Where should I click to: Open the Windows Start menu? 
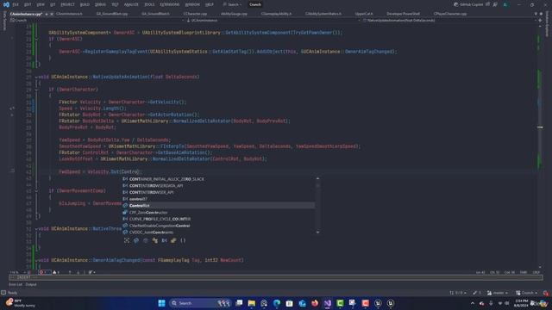point(161,303)
